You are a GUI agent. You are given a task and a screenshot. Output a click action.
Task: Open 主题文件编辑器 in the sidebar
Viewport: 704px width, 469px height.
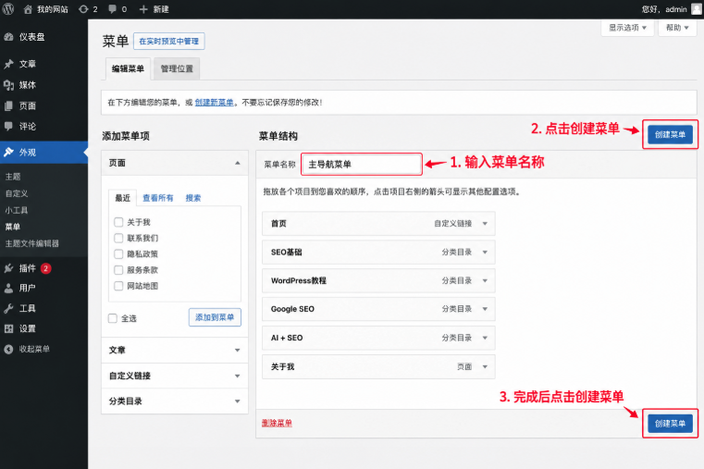(31, 243)
